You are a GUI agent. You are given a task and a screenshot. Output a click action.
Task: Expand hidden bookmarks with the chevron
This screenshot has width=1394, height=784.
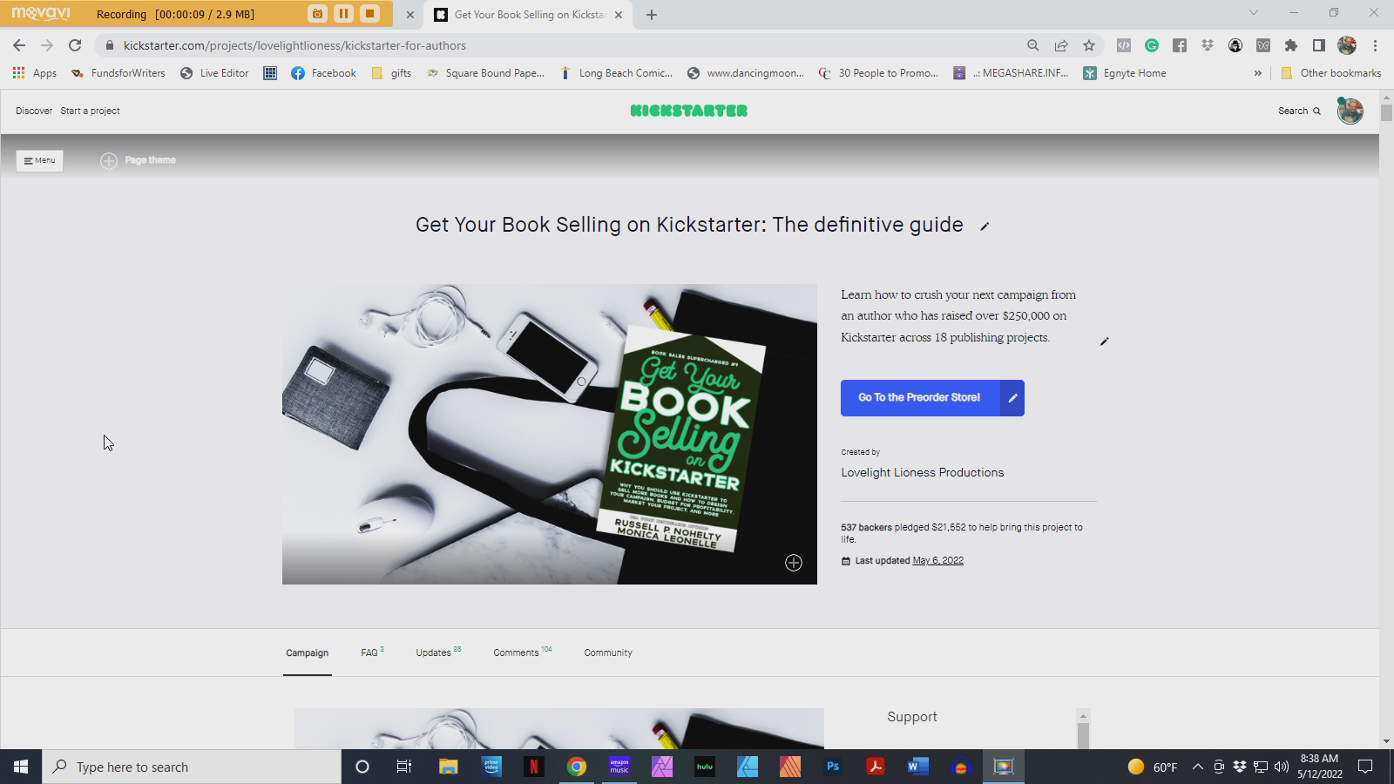(1257, 73)
